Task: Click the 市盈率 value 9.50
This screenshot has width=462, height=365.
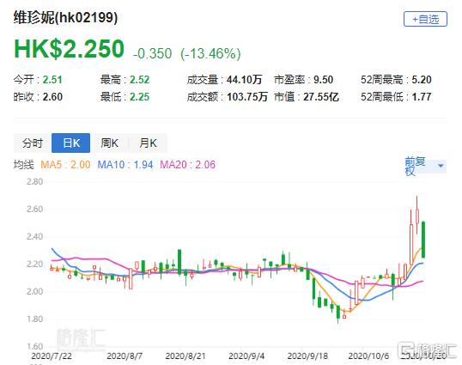Action: point(323,80)
